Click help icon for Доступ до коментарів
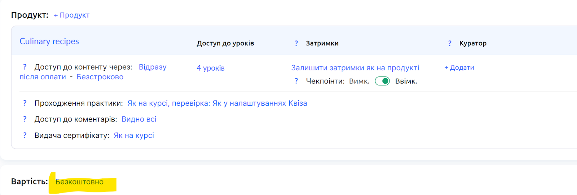 [25, 119]
